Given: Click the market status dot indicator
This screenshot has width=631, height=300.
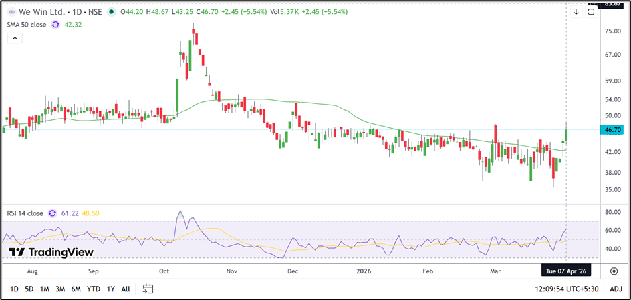Looking at the screenshot, I should pos(110,12).
